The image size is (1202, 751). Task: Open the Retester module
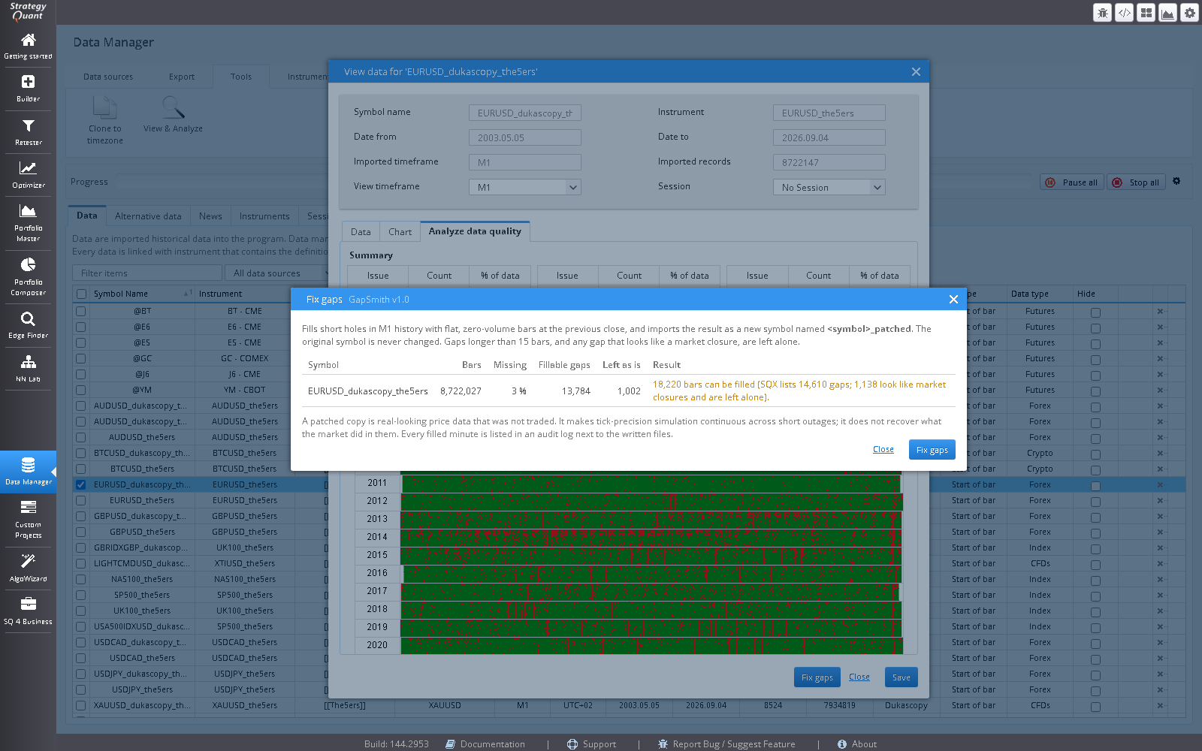pos(28,132)
